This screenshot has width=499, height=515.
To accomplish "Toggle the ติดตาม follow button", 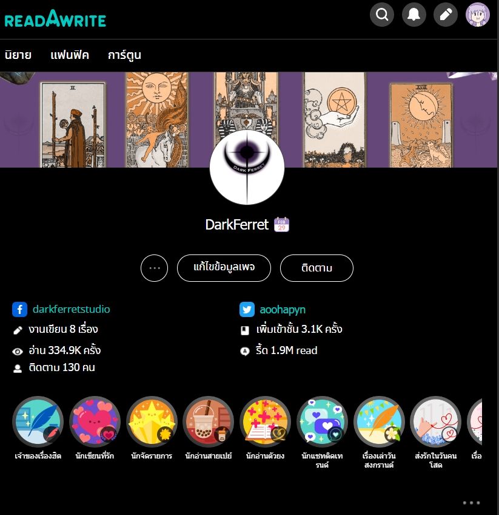I will 316,268.
